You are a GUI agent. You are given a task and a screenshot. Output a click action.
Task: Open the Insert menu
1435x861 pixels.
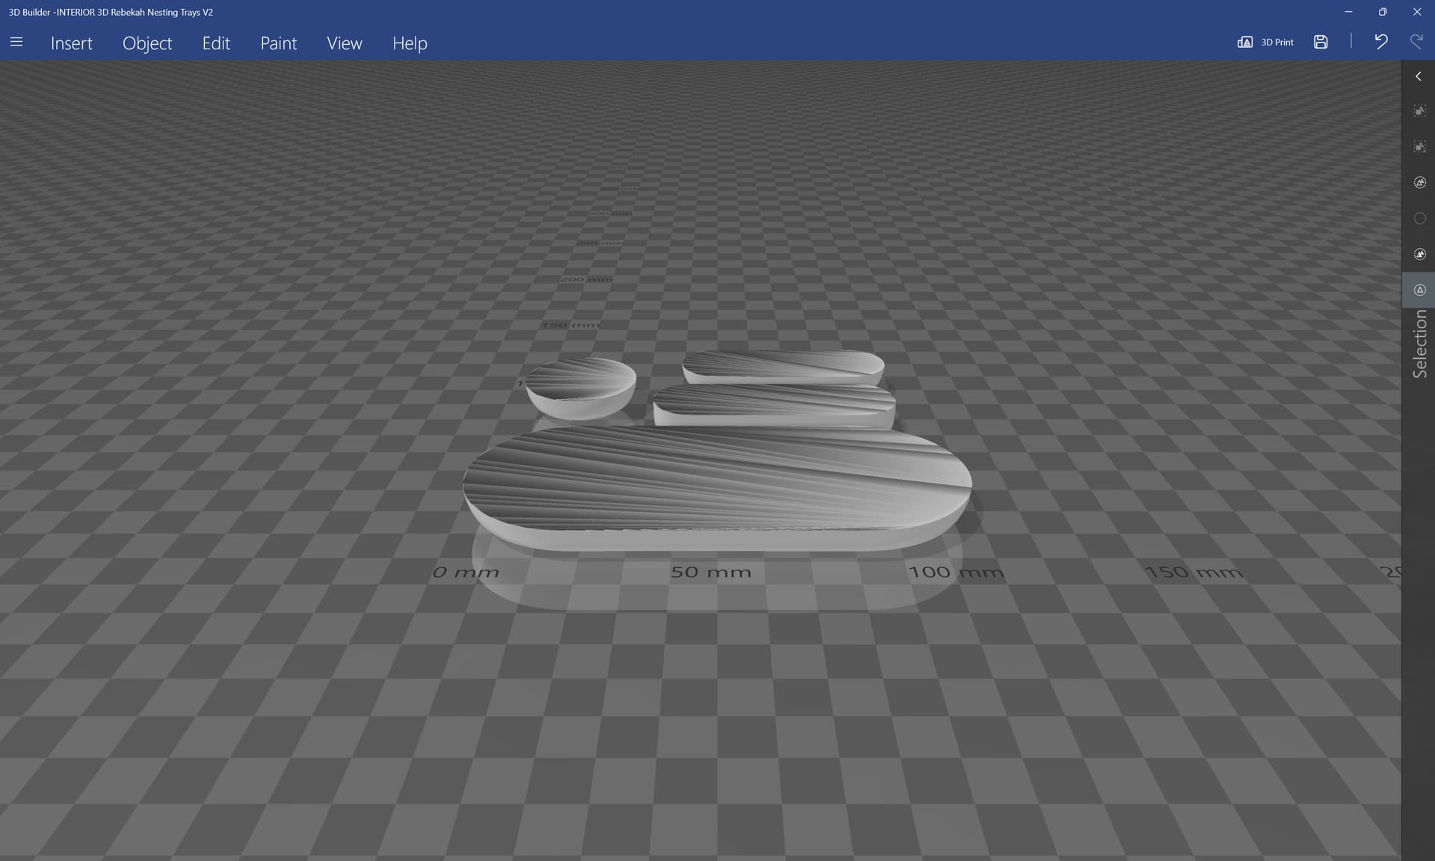coord(72,43)
